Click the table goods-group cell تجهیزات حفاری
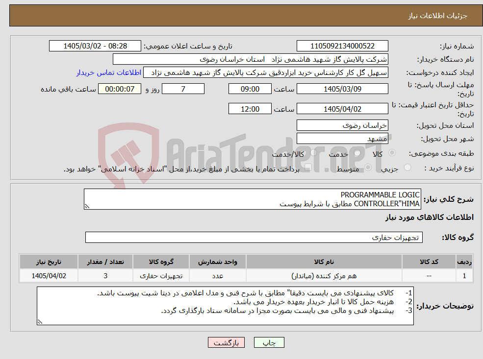Image resolution: width=483 pixels, height=359 pixels. coord(161,276)
